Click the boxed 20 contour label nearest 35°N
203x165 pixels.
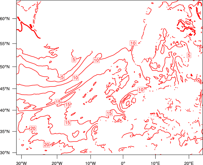coord(33,128)
